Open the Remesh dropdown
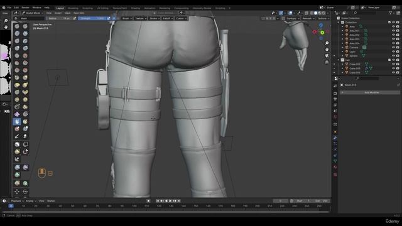This screenshot has width=402, height=226. pyautogui.click(x=308, y=18)
